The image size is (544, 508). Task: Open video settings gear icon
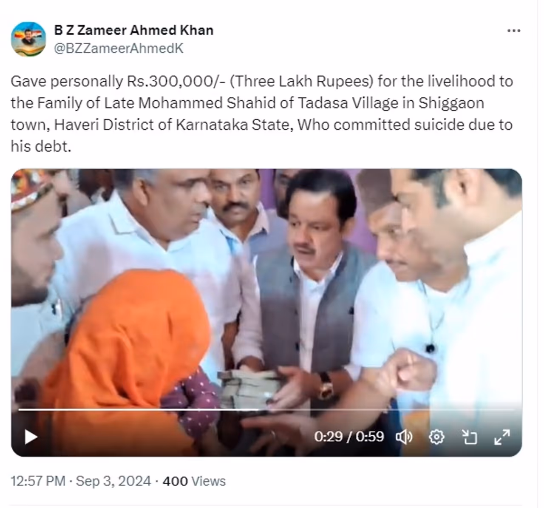pyautogui.click(x=436, y=437)
